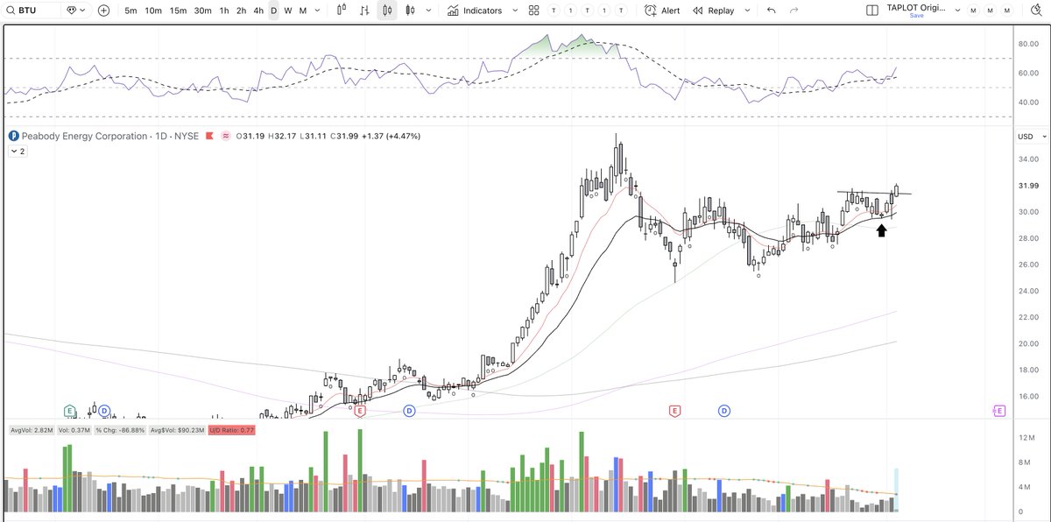Click the AvgVol: 2.82M label
The height and width of the screenshot is (522, 1051).
[x=32, y=430]
